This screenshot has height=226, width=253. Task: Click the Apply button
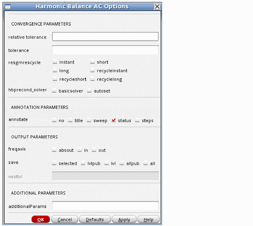click(x=124, y=220)
